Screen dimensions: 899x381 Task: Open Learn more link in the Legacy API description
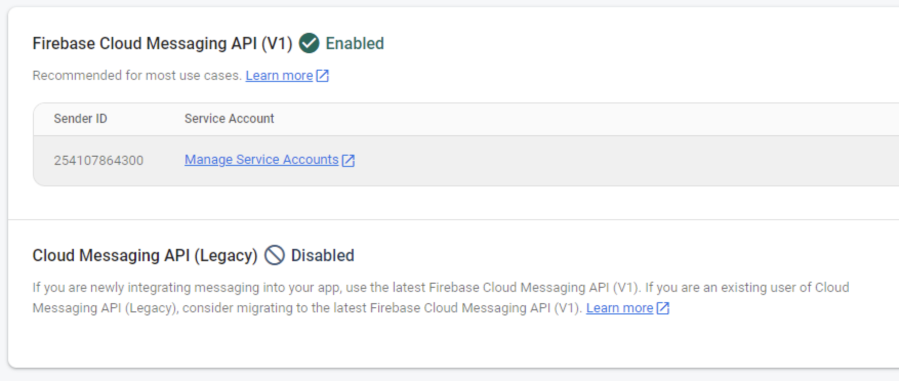point(619,308)
